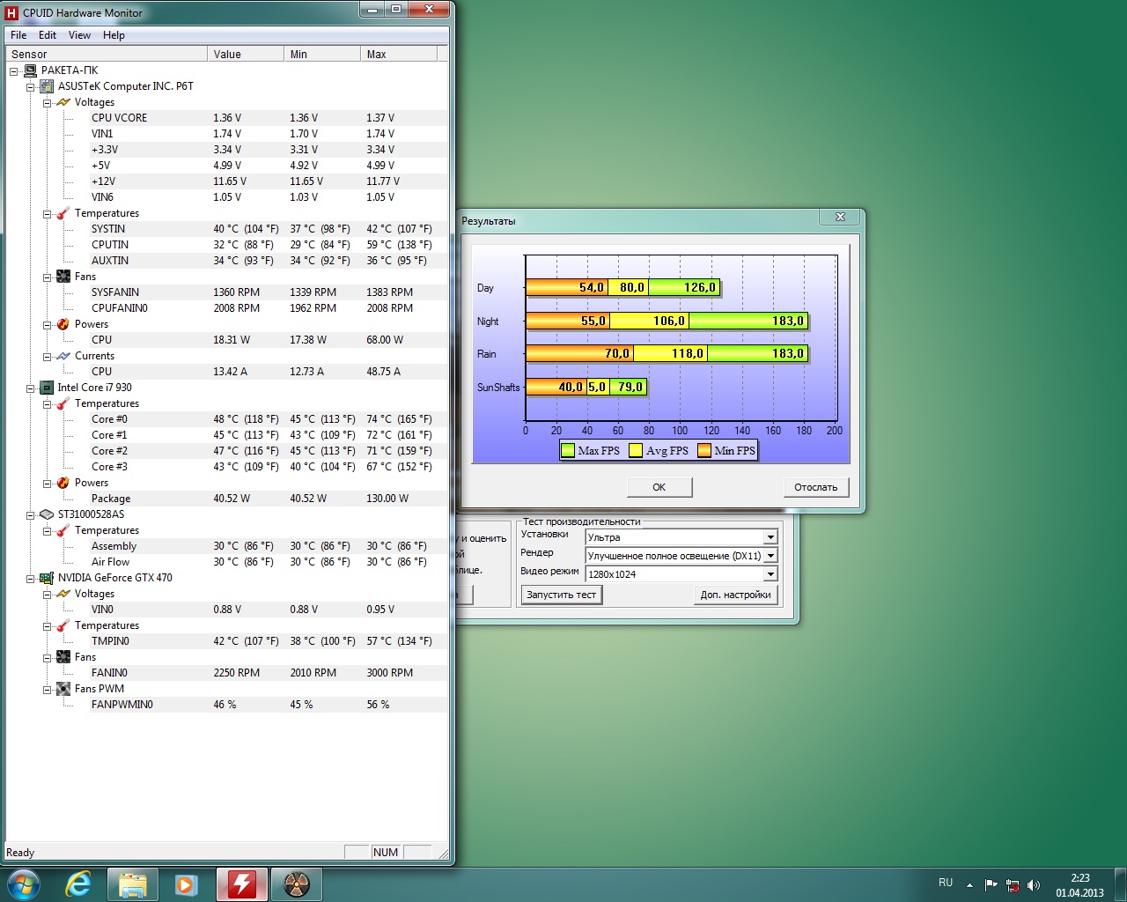Click the Max FPS green legend swatch

568,451
